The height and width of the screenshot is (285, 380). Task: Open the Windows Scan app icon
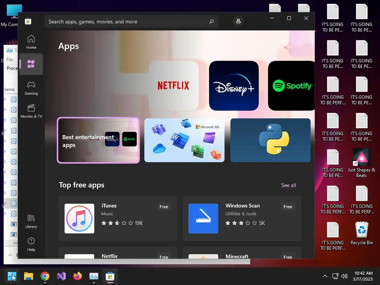203,219
